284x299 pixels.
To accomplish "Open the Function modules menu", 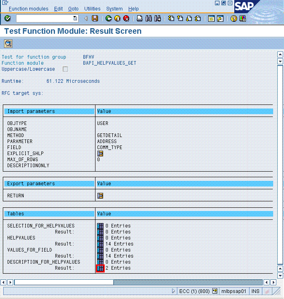I will click(28, 9).
